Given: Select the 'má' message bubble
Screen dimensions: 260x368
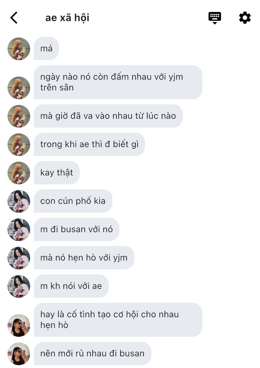Looking at the screenshot, I should (x=46, y=49).
